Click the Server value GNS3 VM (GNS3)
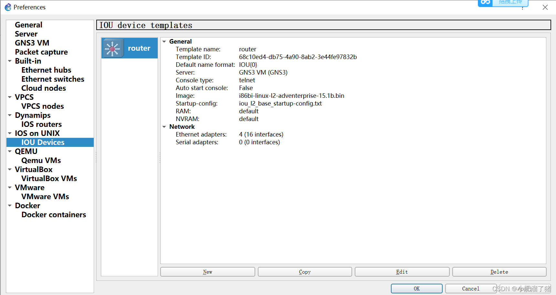This screenshot has width=556, height=295. point(263,73)
